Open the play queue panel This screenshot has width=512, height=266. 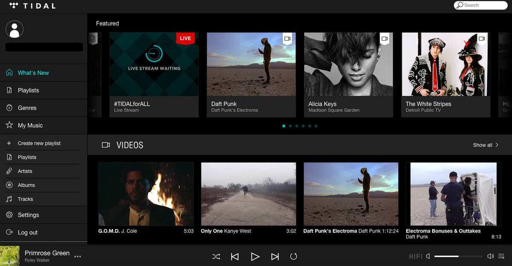point(502,256)
